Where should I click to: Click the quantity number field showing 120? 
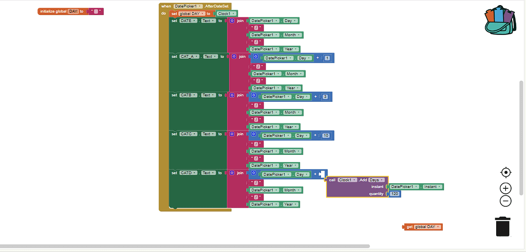tap(395, 194)
